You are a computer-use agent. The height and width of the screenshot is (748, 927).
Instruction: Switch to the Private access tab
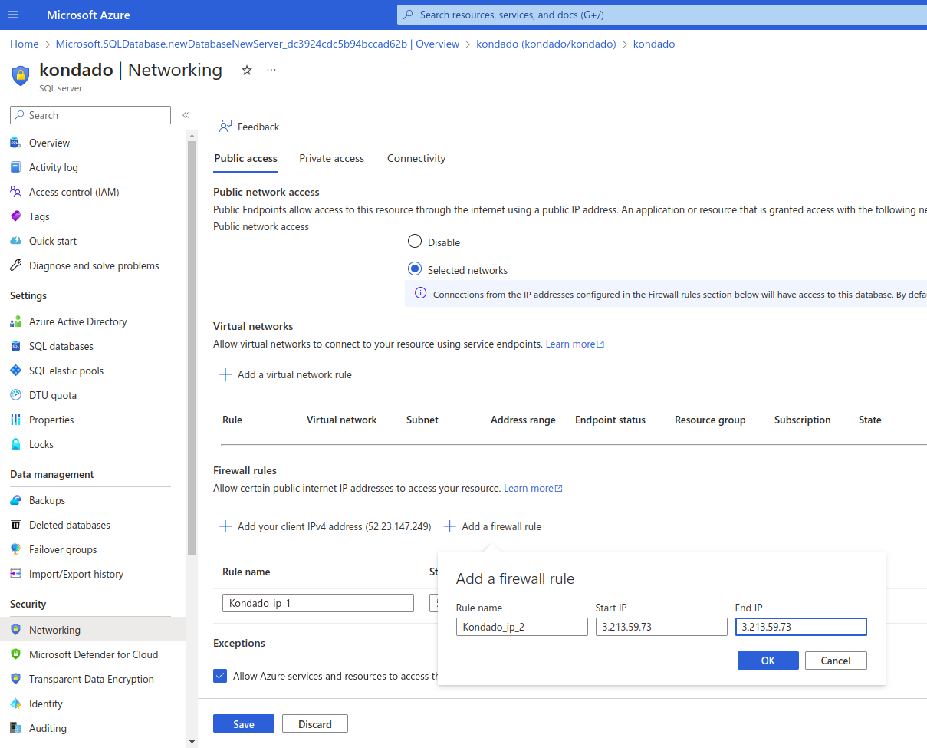331,158
